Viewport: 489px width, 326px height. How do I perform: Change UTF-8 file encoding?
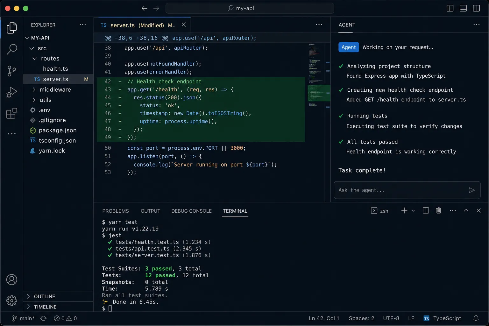(x=391, y=318)
